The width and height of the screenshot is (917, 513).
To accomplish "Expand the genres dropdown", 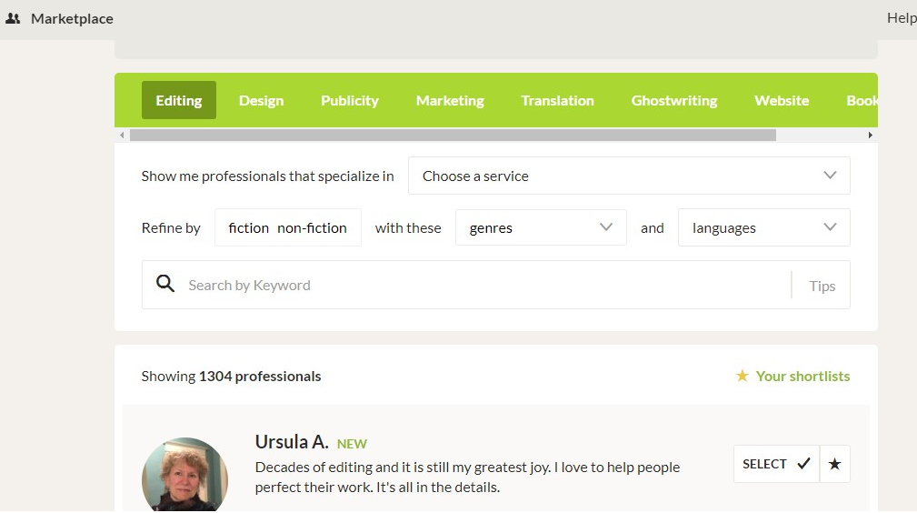I will tap(541, 228).
